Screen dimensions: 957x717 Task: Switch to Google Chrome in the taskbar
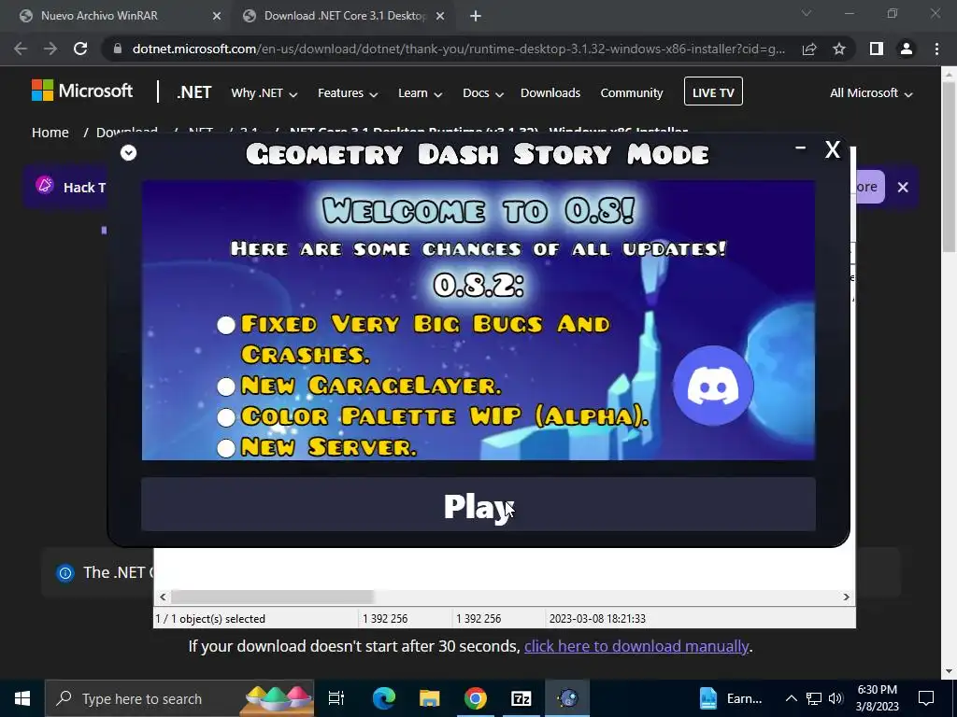[476, 698]
